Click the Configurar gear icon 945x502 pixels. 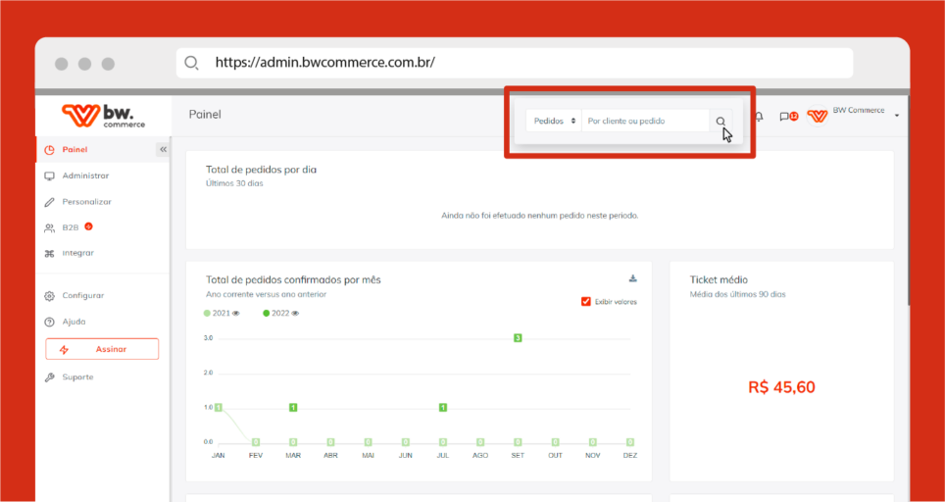(50, 296)
